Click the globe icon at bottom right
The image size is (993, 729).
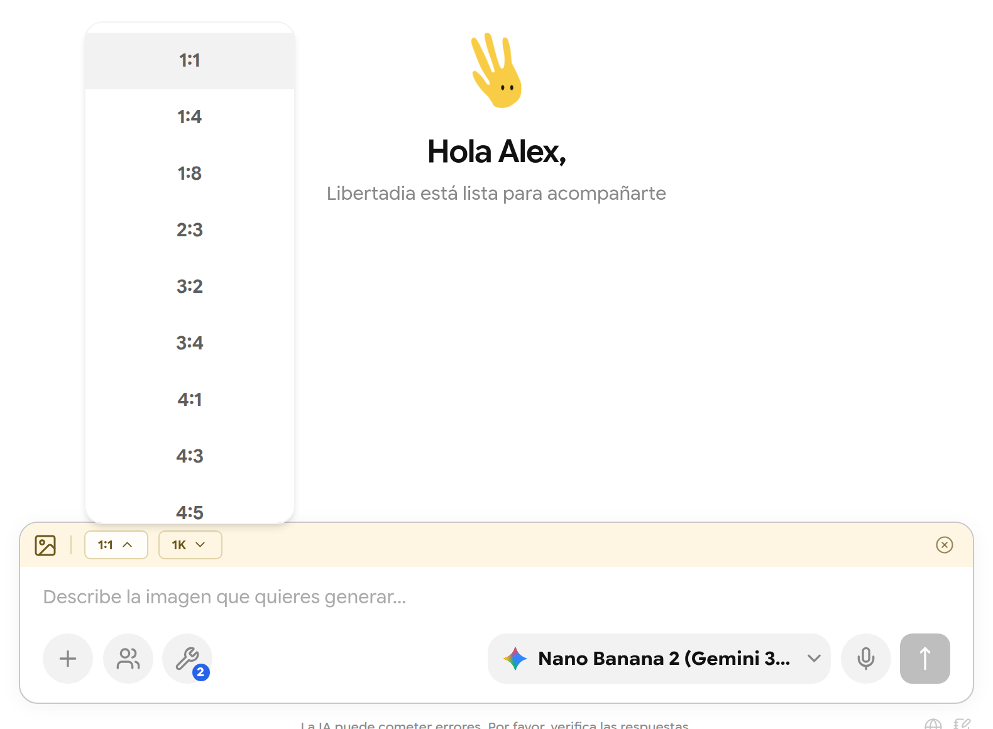point(933,725)
